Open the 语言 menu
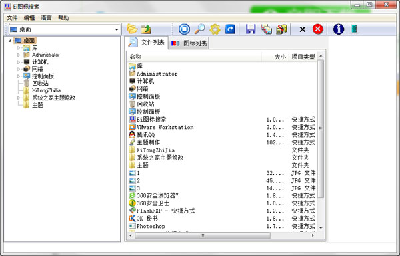The height and width of the screenshot is (256, 400). (x=46, y=18)
